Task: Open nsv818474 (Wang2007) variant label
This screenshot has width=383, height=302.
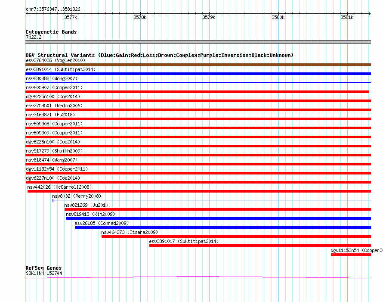Action: (x=52, y=160)
